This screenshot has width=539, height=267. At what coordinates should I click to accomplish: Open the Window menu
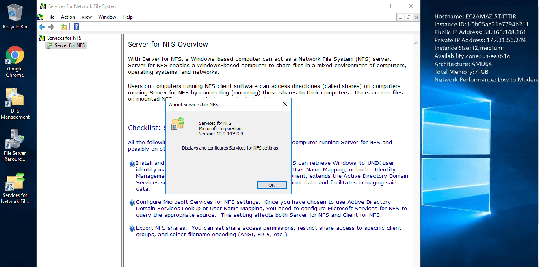point(107,17)
